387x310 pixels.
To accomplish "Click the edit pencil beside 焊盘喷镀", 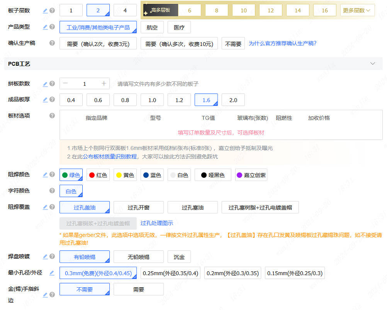I will (x=45, y=256).
